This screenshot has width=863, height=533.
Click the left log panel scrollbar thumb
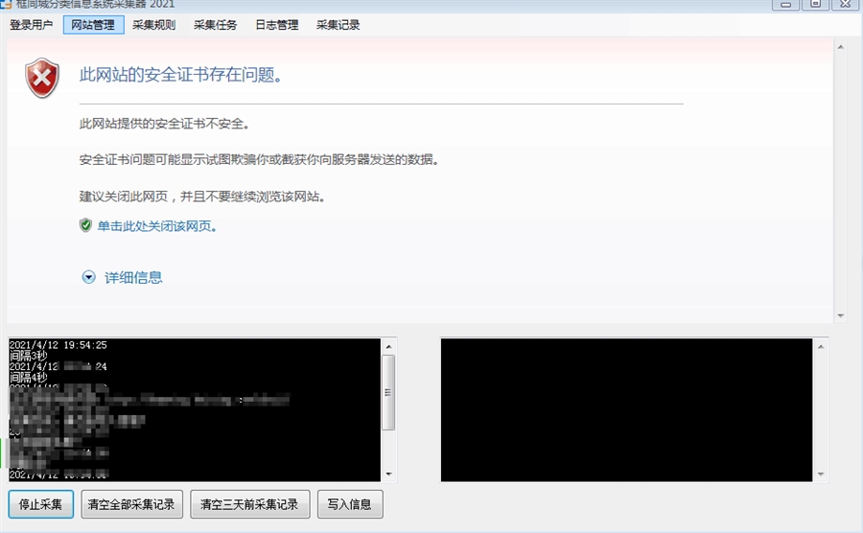coord(388,392)
